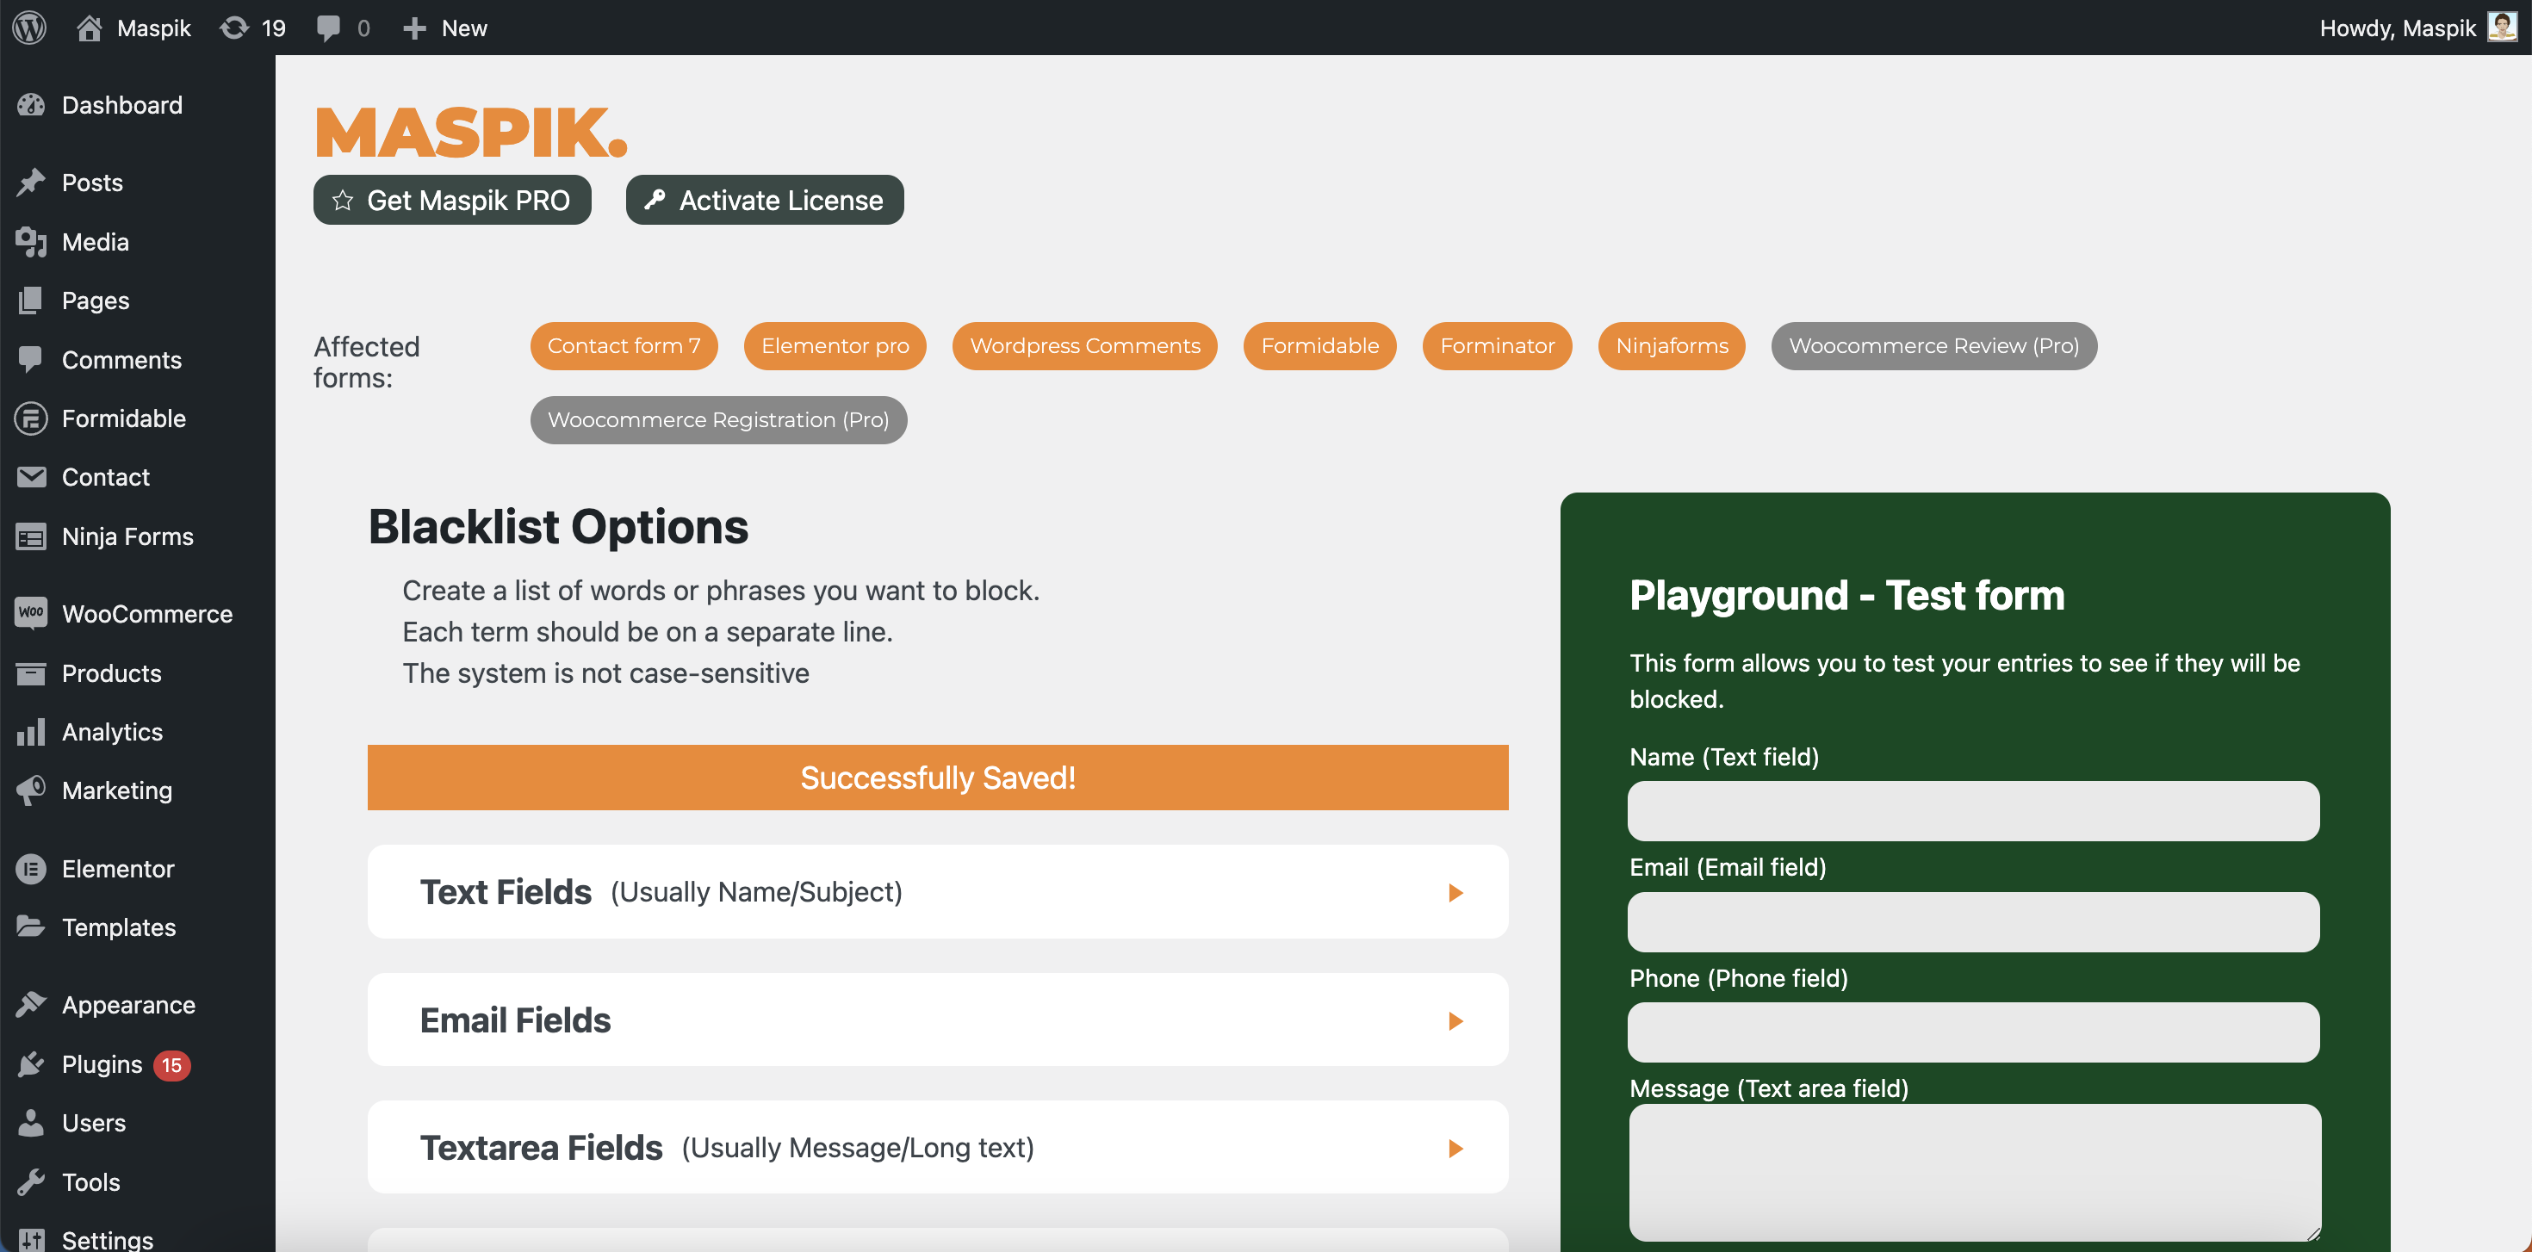
Task: Open WooCommerce menu item
Action: pos(138,613)
